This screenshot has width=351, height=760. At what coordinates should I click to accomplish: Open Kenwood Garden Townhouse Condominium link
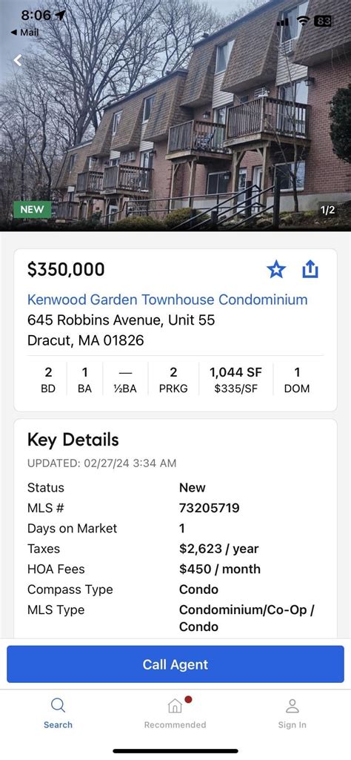(x=167, y=299)
